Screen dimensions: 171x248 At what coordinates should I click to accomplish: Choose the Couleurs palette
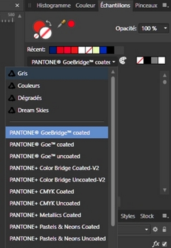tap(57, 86)
